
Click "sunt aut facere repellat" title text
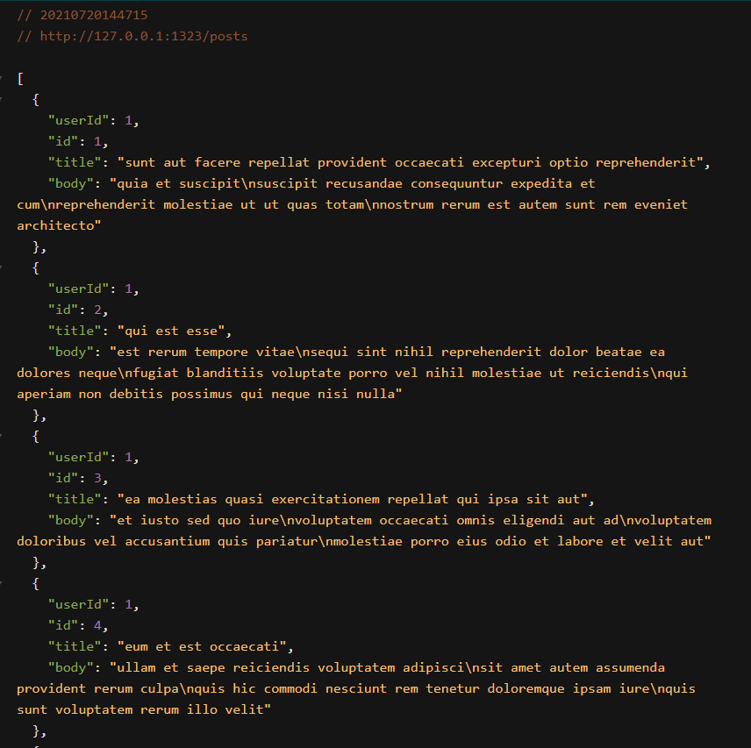[x=217, y=163]
